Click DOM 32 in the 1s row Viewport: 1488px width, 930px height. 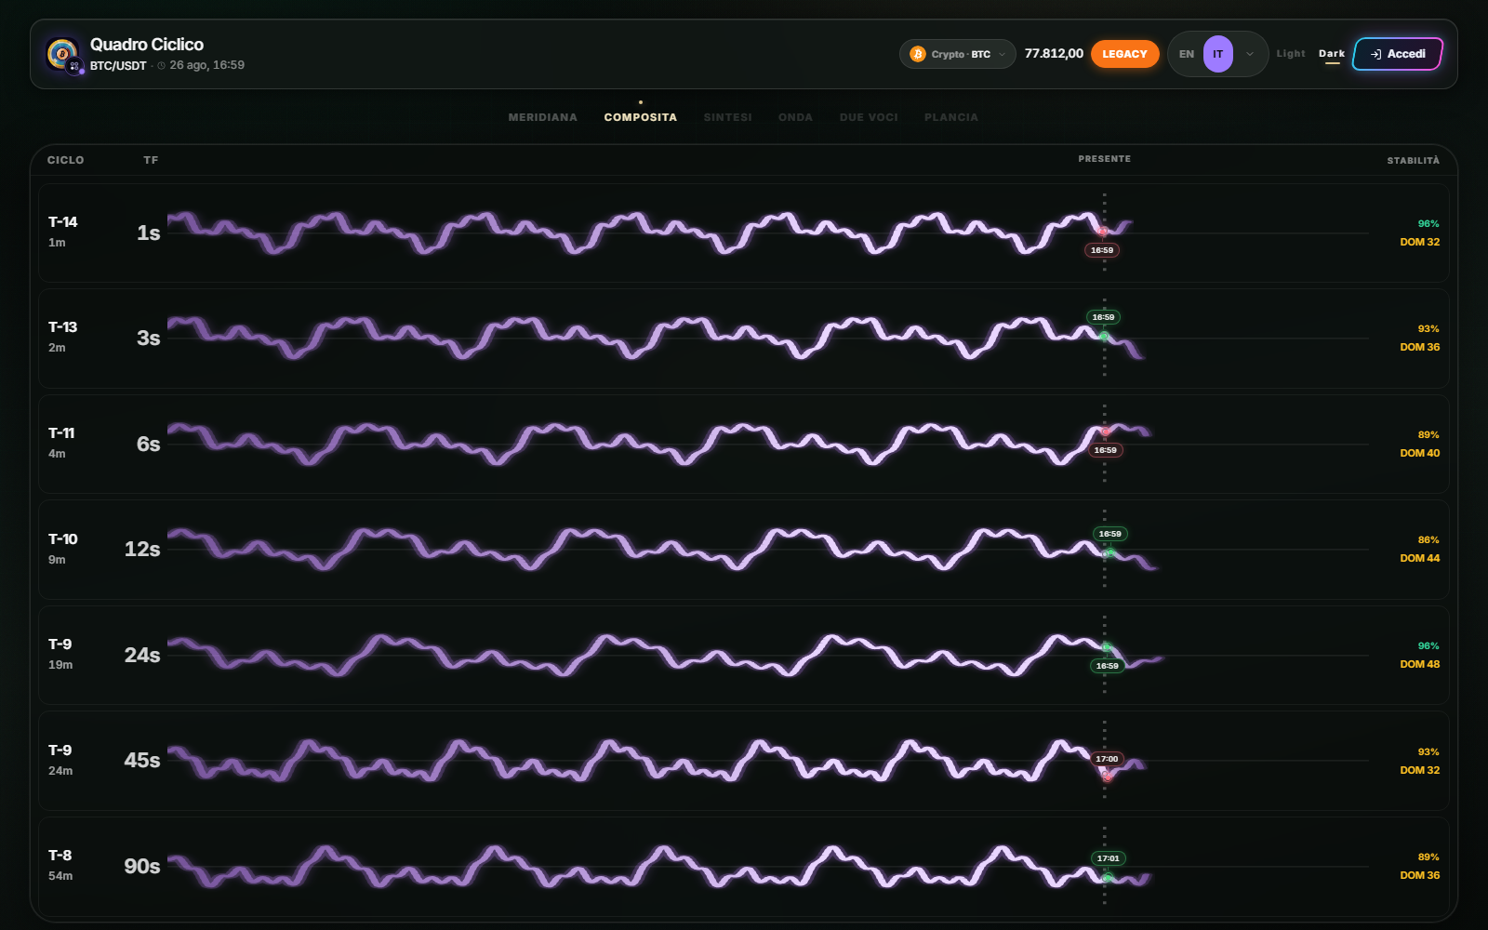(1420, 242)
